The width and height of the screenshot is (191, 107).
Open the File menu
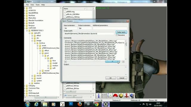click(x=27, y=5)
